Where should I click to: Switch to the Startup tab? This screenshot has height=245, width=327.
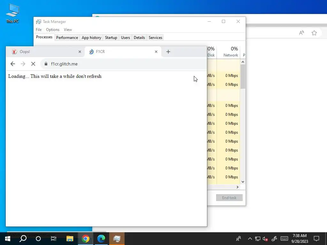(x=111, y=38)
